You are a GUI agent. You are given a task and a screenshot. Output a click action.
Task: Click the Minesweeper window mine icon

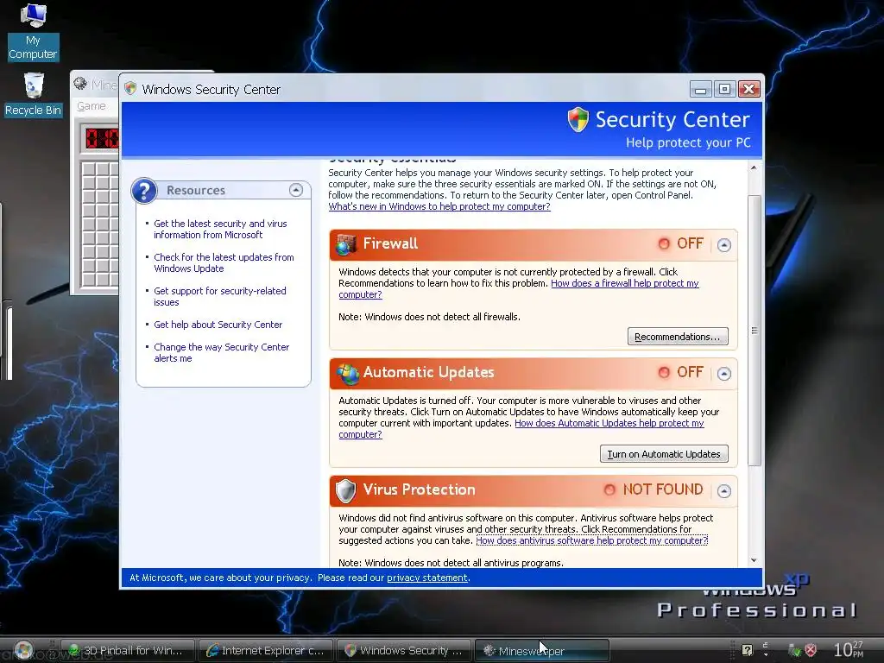tap(80, 84)
